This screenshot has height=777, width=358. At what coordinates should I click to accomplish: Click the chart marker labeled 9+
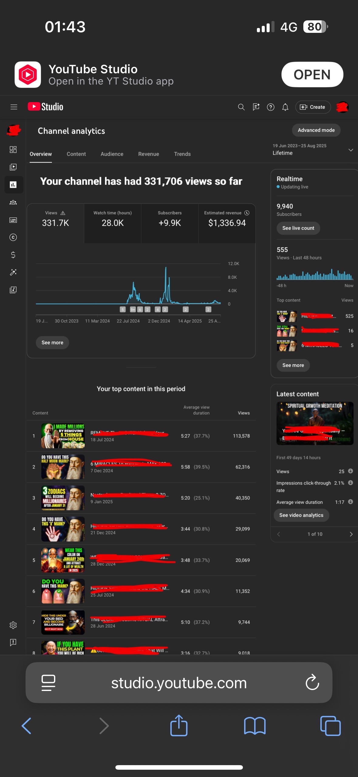[133, 309]
